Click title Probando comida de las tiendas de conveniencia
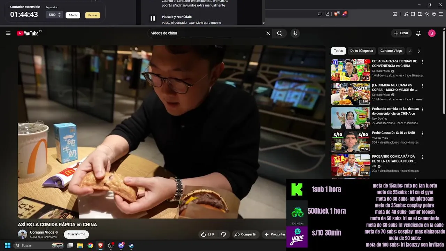Image resolution: width=446 pixels, height=251 pixels. coord(395,111)
